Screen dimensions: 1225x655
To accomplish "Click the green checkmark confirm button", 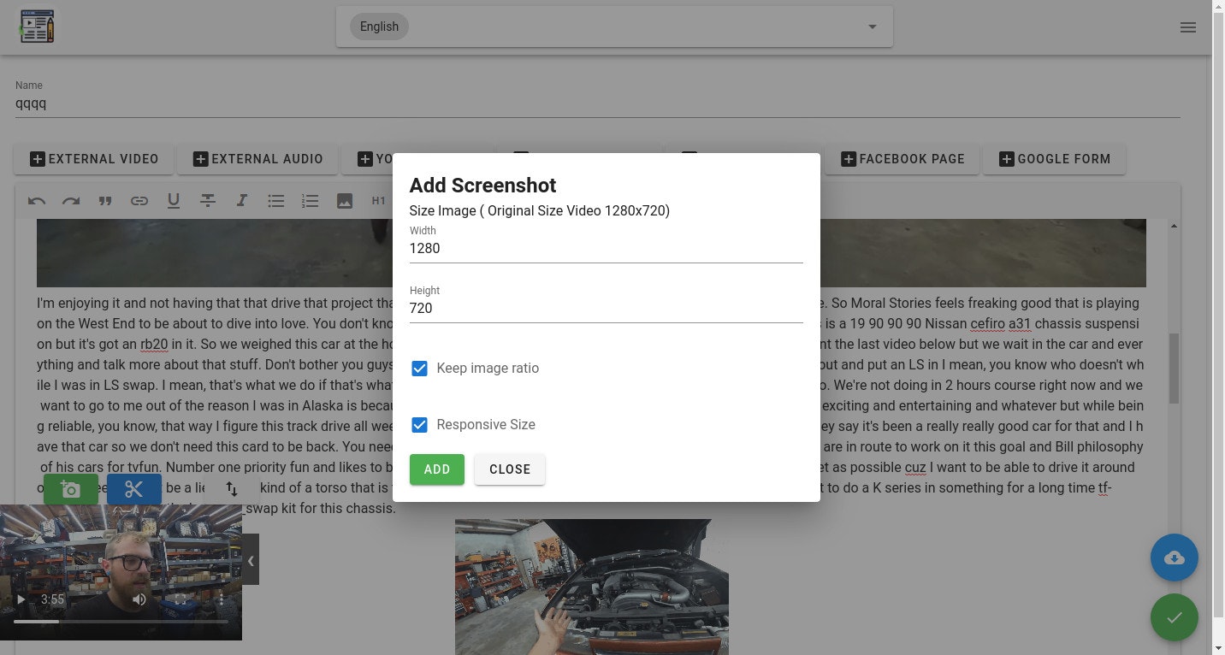I will pos(1175,617).
